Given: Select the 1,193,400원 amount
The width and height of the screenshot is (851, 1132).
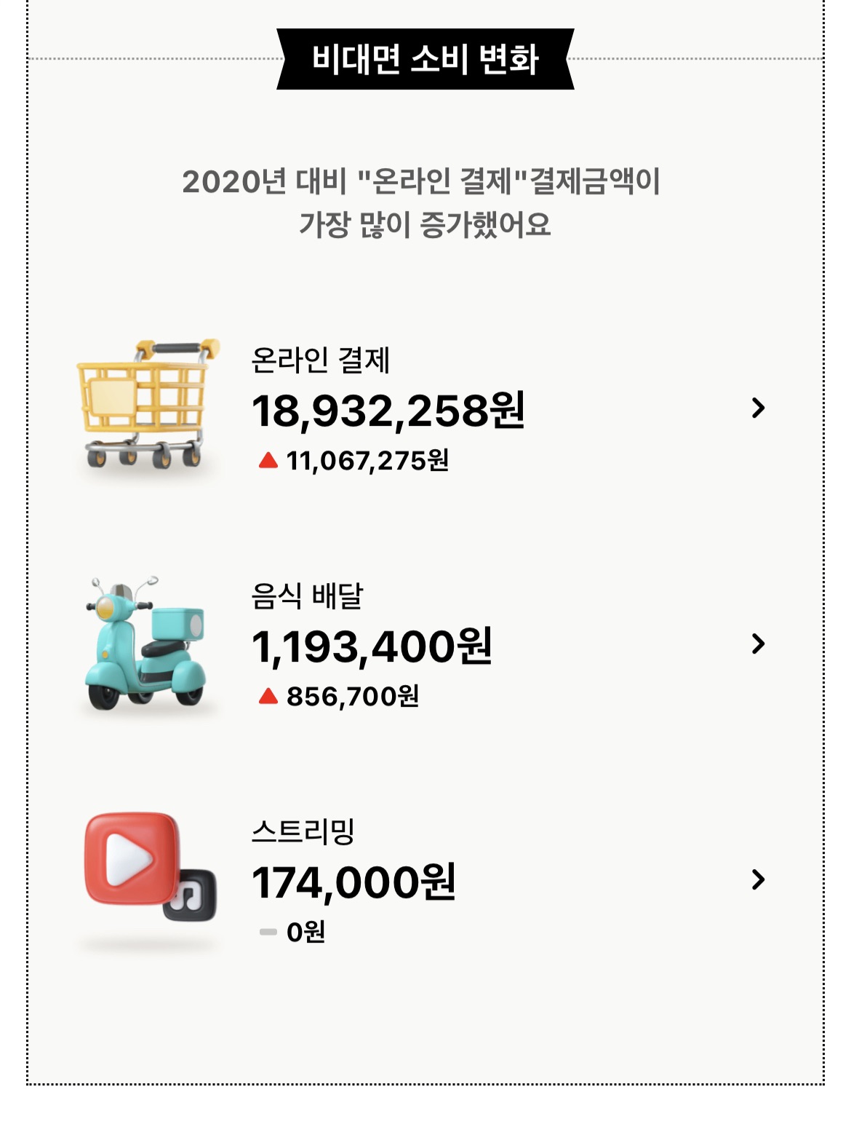Looking at the screenshot, I should (372, 646).
